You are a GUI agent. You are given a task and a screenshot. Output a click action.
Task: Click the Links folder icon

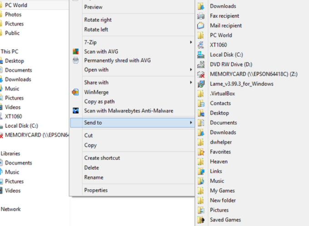[x=201, y=171]
